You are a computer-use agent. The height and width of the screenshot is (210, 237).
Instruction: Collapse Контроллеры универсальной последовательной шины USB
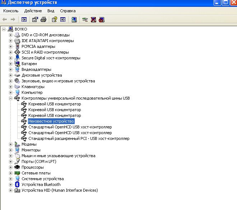click(10, 98)
